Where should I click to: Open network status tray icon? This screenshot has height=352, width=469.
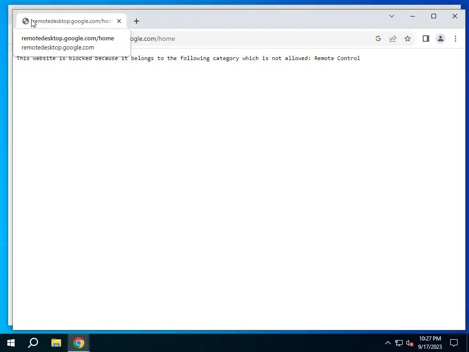coord(399,343)
